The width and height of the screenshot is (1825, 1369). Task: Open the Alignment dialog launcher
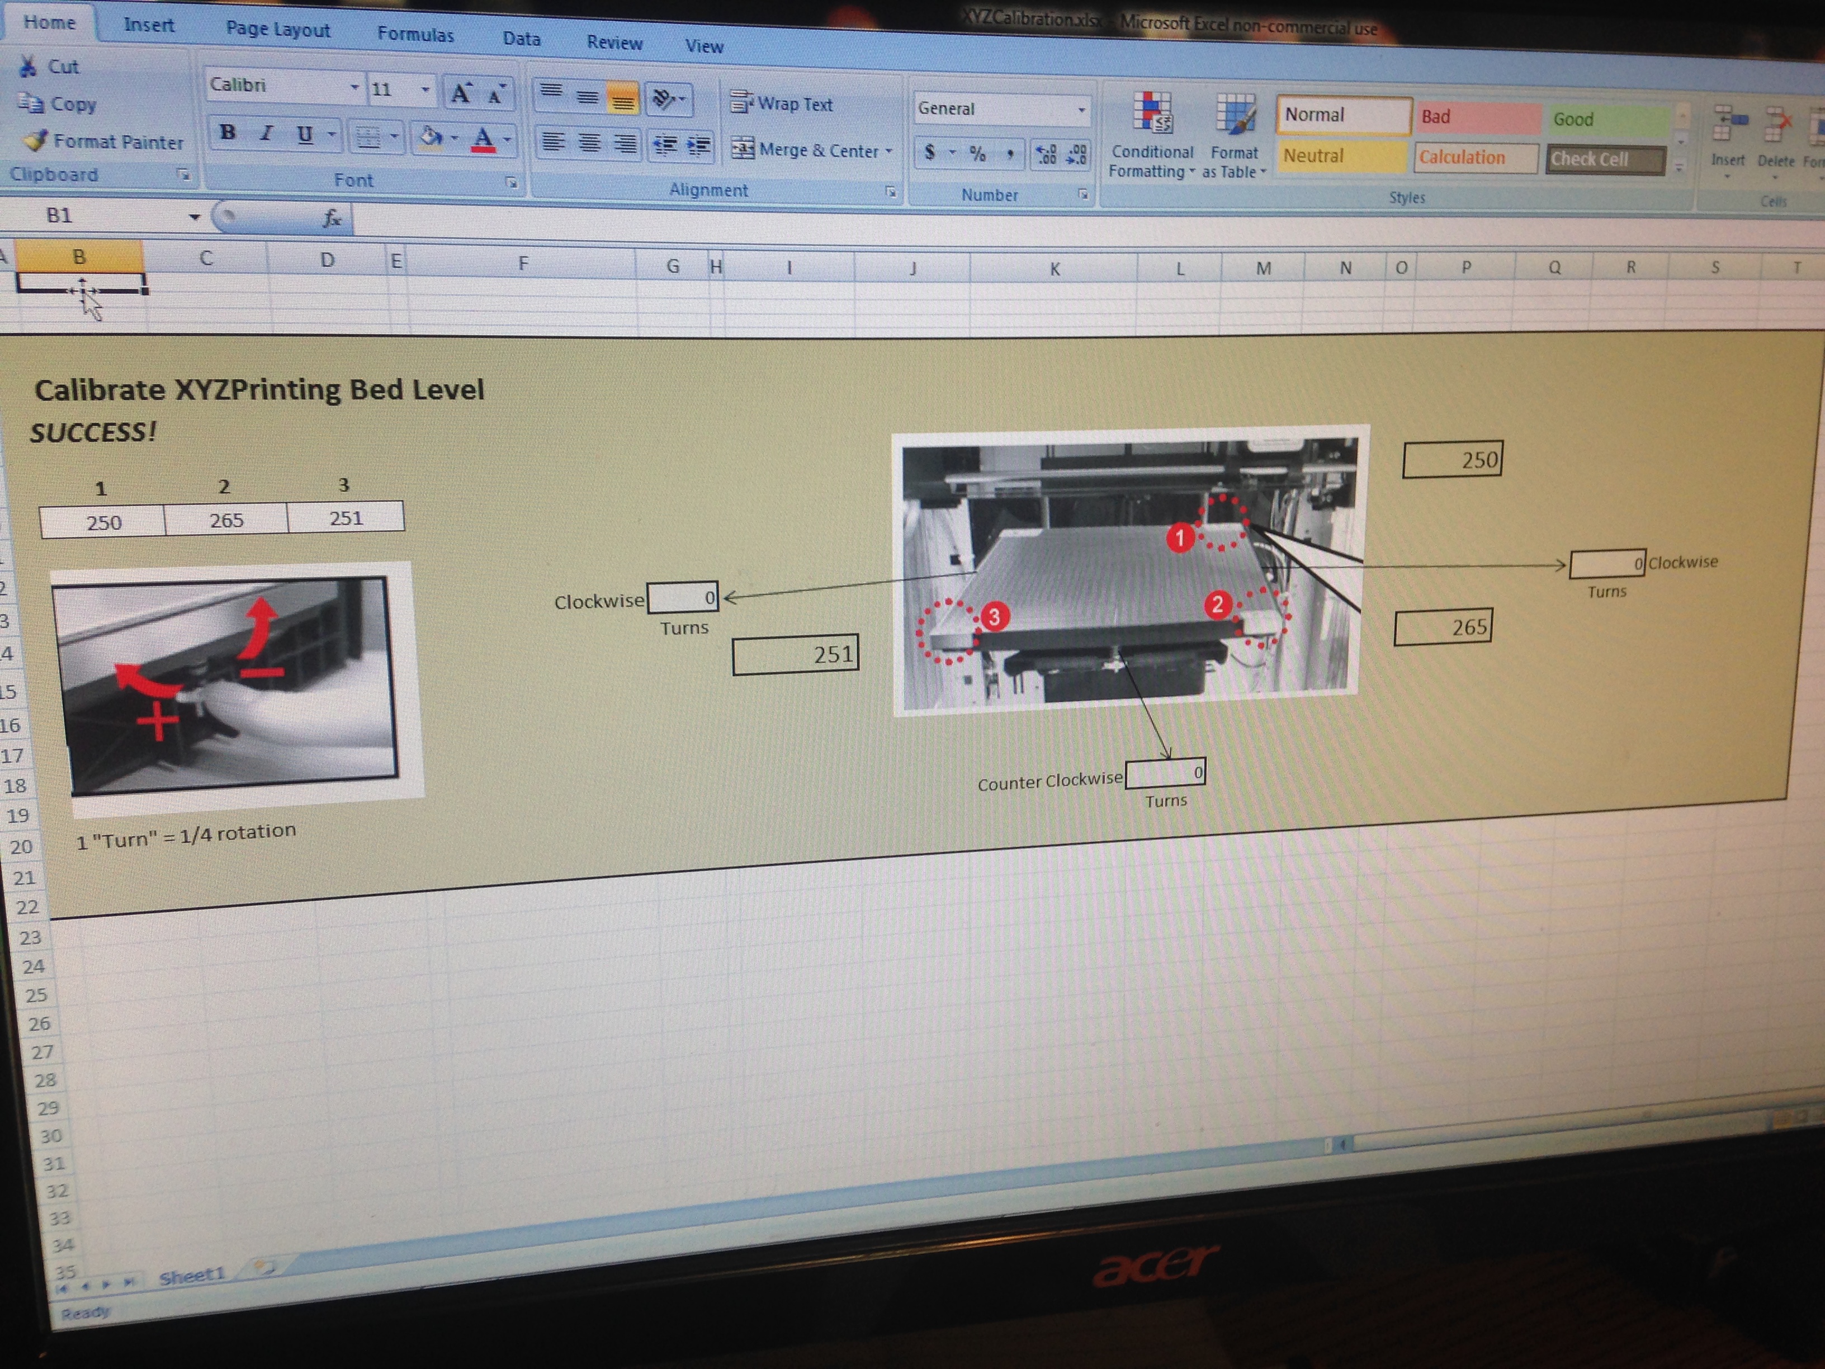pos(890,191)
